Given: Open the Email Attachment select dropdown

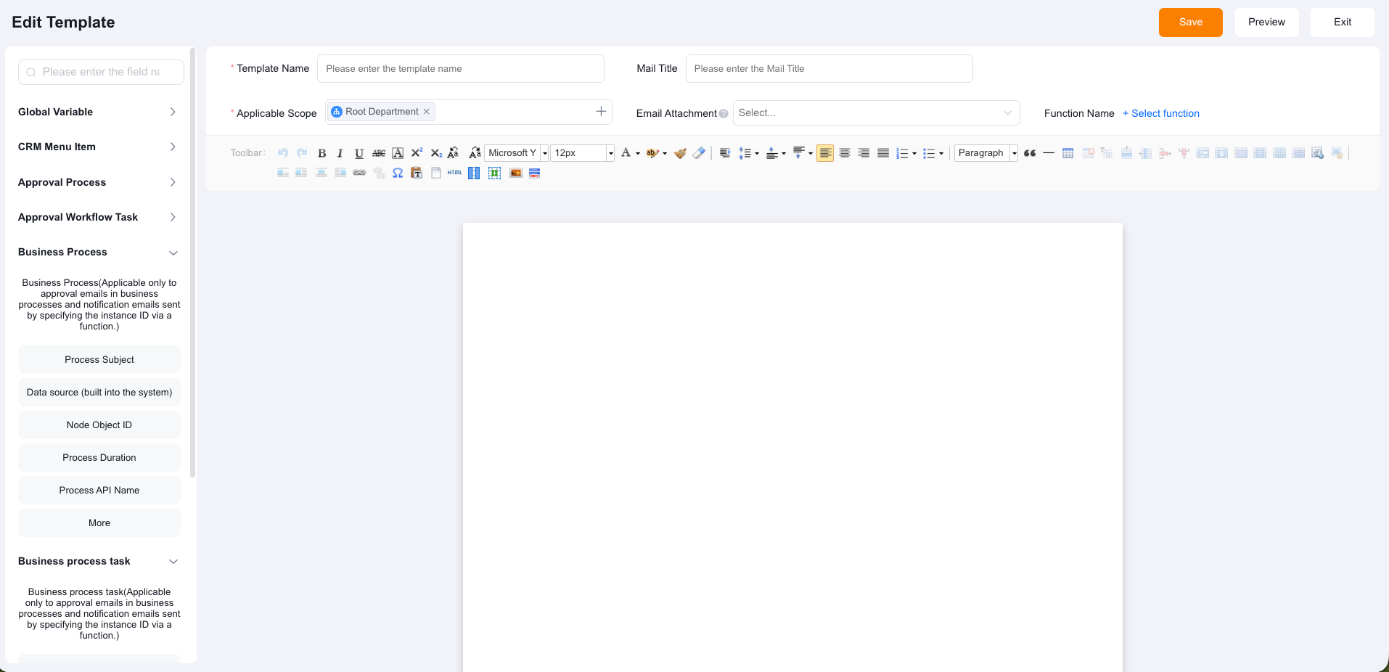Looking at the screenshot, I should [x=876, y=112].
